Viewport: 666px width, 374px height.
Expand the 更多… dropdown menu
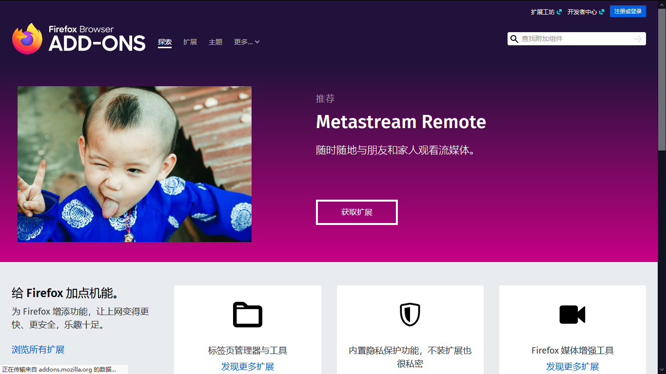[247, 42]
